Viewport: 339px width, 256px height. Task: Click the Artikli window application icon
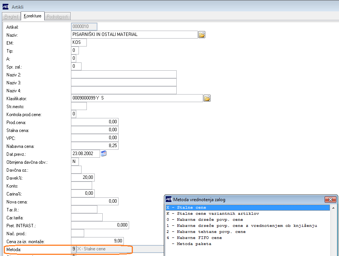coord(5,7)
